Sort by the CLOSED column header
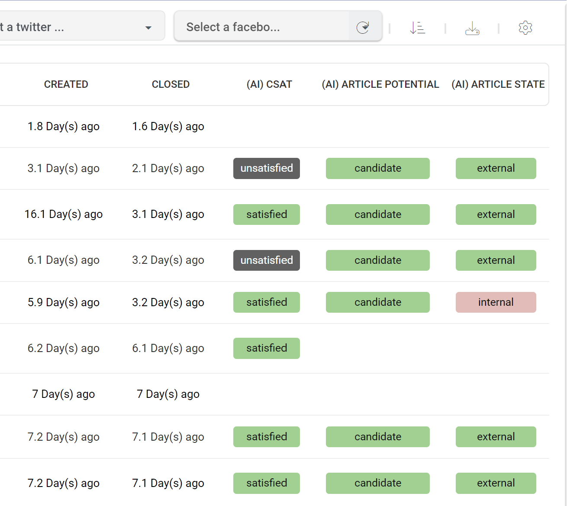 point(171,84)
